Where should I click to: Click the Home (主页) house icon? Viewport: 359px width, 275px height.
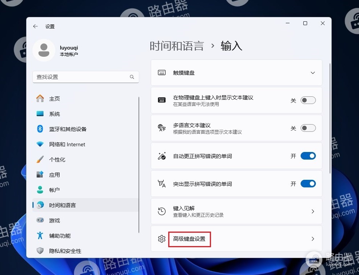40,99
